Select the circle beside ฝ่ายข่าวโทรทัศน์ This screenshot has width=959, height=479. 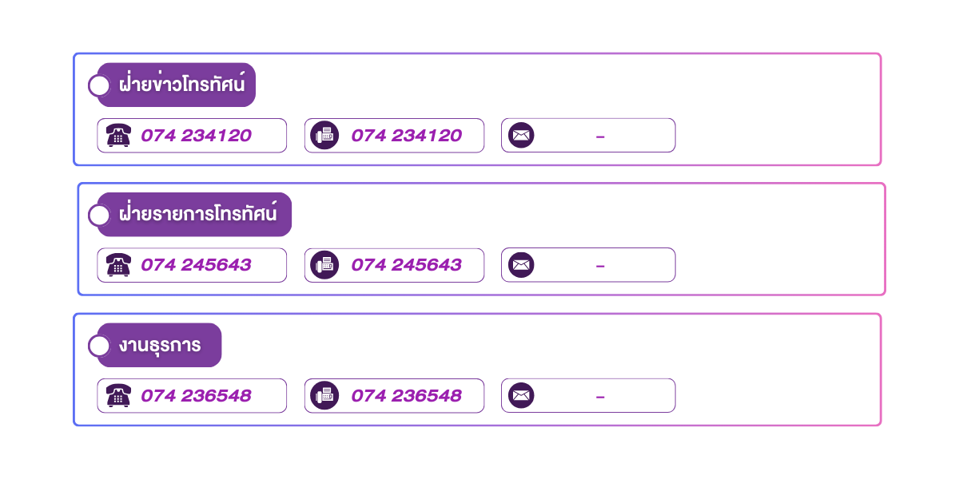coord(99,85)
